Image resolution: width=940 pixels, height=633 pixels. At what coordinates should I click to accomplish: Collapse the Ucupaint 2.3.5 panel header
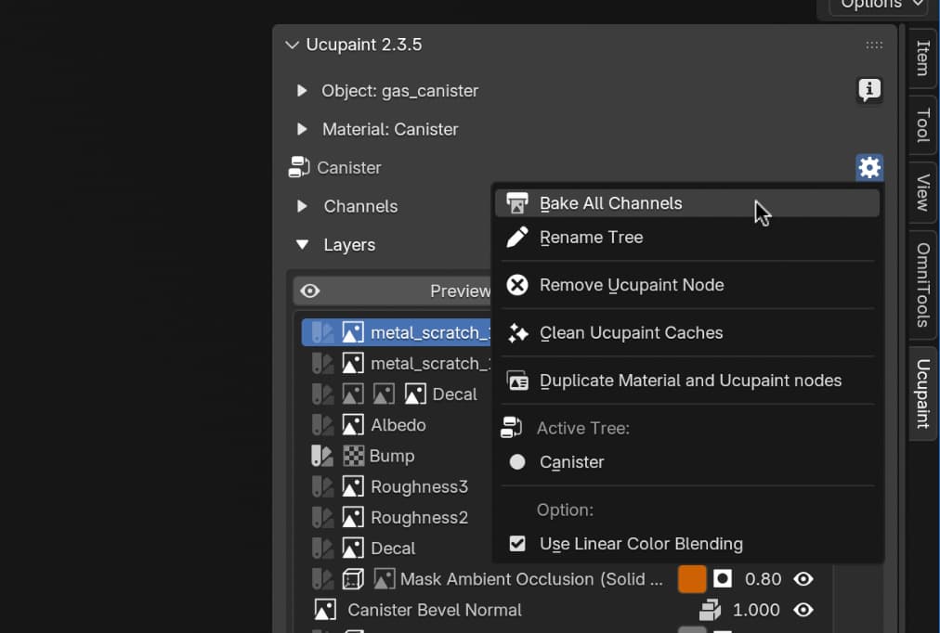click(292, 45)
